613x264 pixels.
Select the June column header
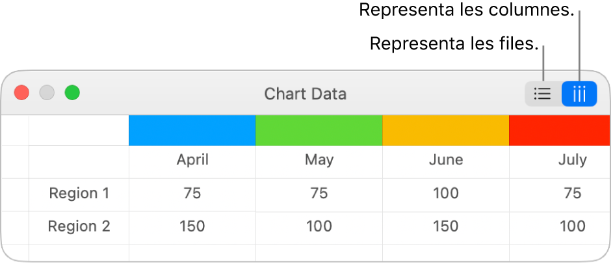pos(446,160)
